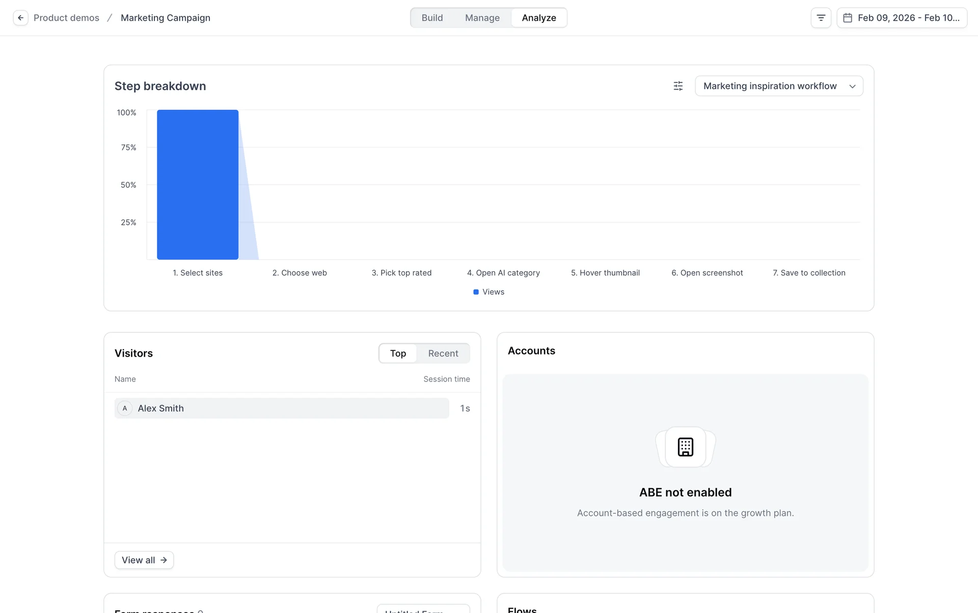Viewport: 978px width, 613px height.
Task: Click the calendar icon in date range
Action: (848, 18)
